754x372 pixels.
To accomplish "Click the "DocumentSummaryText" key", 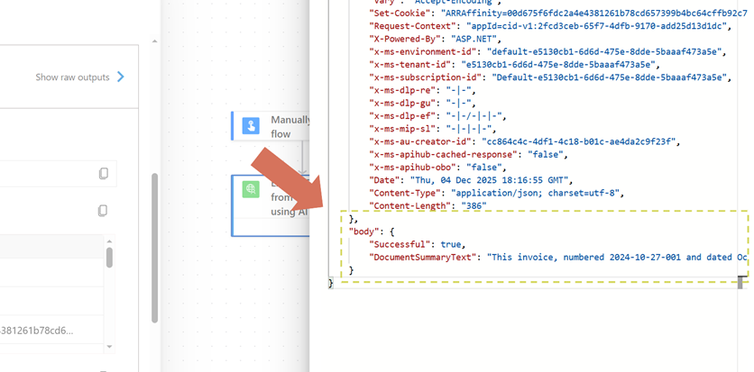I will (x=424, y=258).
